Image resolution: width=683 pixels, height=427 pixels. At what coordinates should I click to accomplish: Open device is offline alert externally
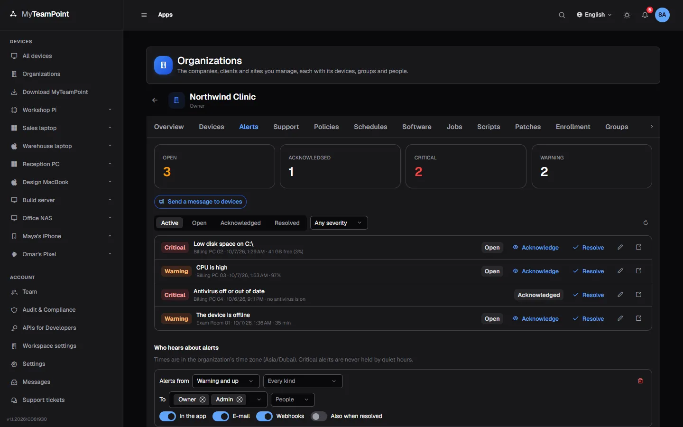(638, 318)
